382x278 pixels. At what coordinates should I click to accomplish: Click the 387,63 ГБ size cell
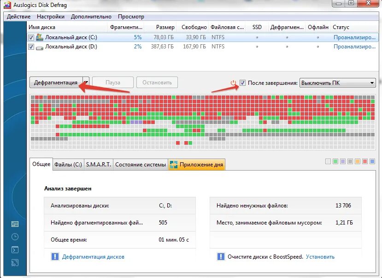pos(162,47)
